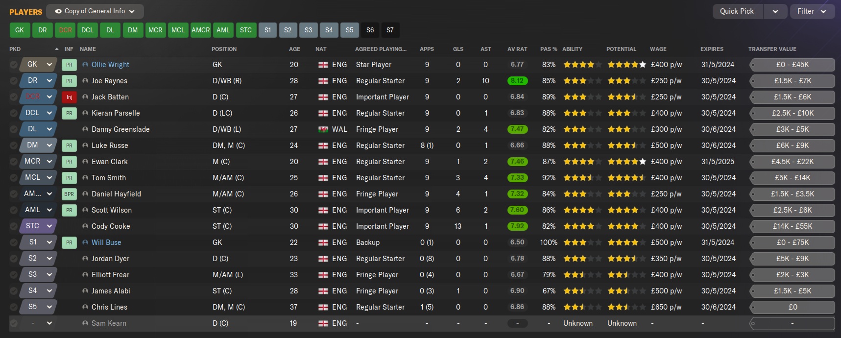This screenshot has height=338, width=841.
Task: Select the S7 substitute tab
Action: tap(390, 30)
